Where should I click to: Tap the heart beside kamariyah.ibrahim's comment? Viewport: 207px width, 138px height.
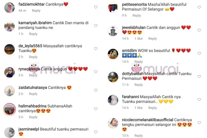[96, 26]
